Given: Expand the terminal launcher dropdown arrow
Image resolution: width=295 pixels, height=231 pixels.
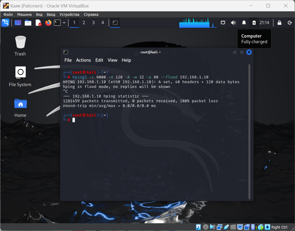Looking at the screenshot, I should [64, 23].
